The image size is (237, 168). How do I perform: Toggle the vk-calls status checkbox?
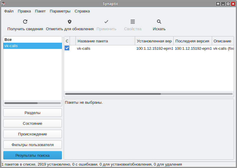point(67,48)
